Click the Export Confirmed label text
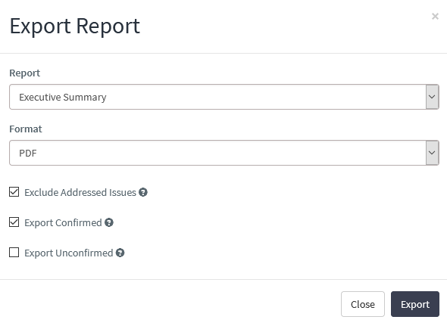The width and height of the screenshot is (447, 326). pyautogui.click(x=63, y=222)
